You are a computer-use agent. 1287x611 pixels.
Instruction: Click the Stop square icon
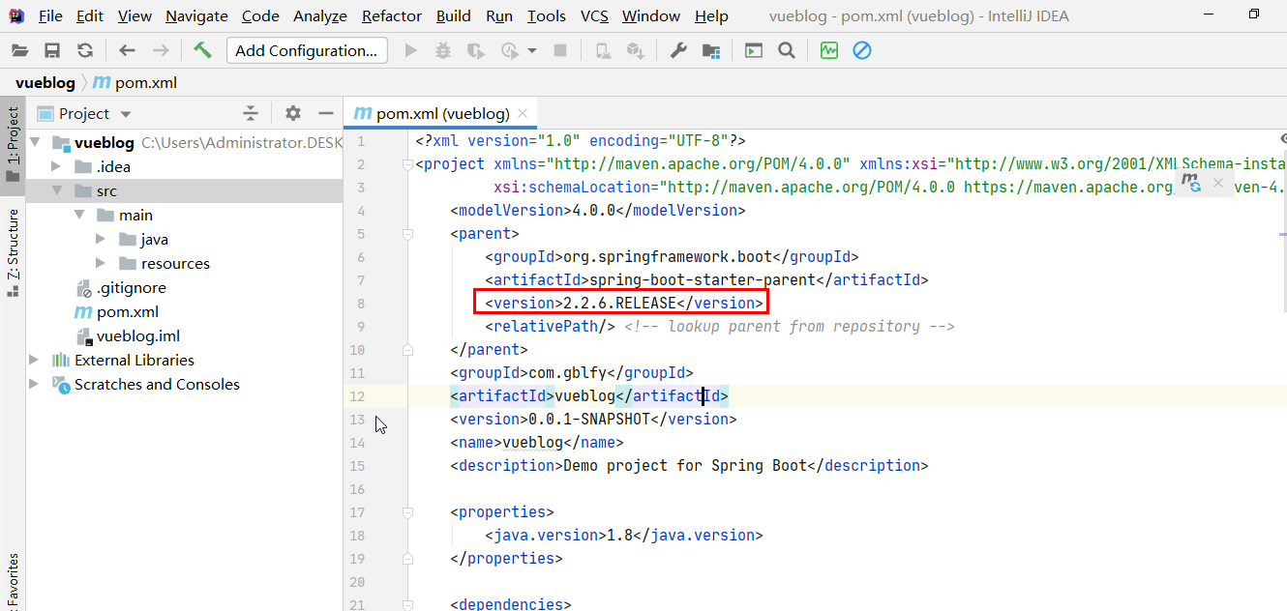[559, 50]
